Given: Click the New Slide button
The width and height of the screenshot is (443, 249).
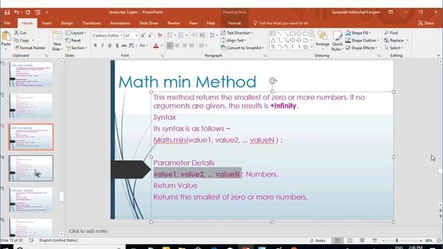Looking at the screenshot, I should coord(57,41).
